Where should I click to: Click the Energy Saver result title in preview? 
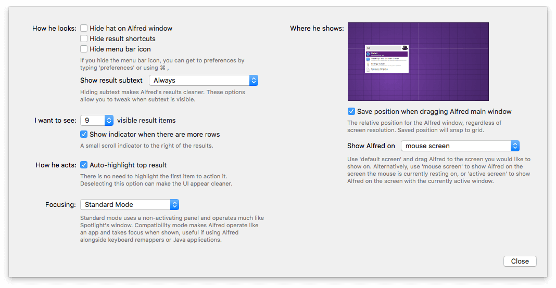(x=378, y=63)
